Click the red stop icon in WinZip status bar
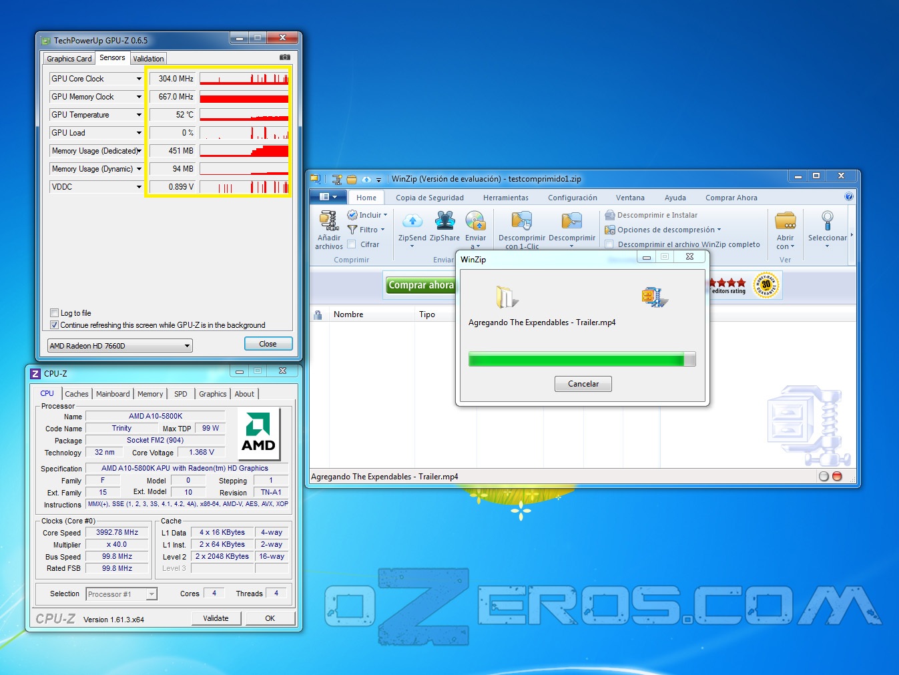 coord(837,477)
